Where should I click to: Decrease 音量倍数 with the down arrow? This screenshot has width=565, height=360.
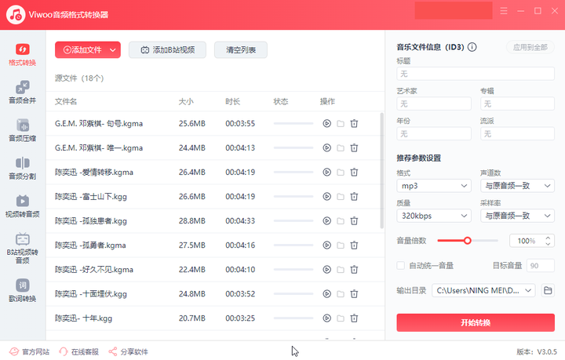tap(548, 244)
